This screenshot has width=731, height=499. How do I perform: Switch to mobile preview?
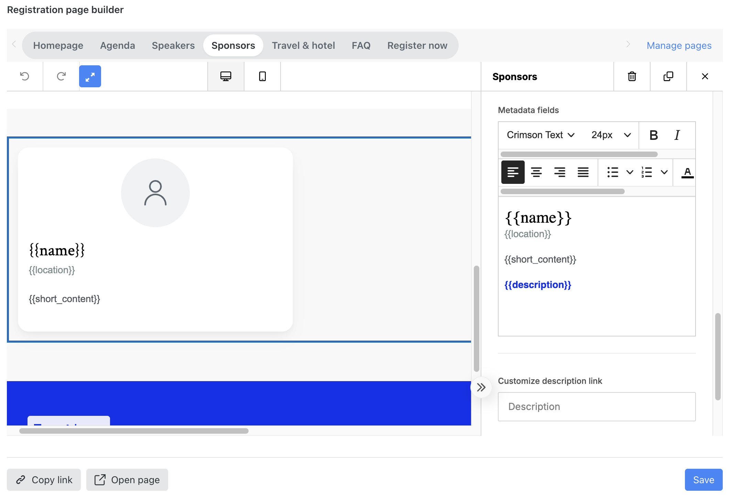pos(262,76)
